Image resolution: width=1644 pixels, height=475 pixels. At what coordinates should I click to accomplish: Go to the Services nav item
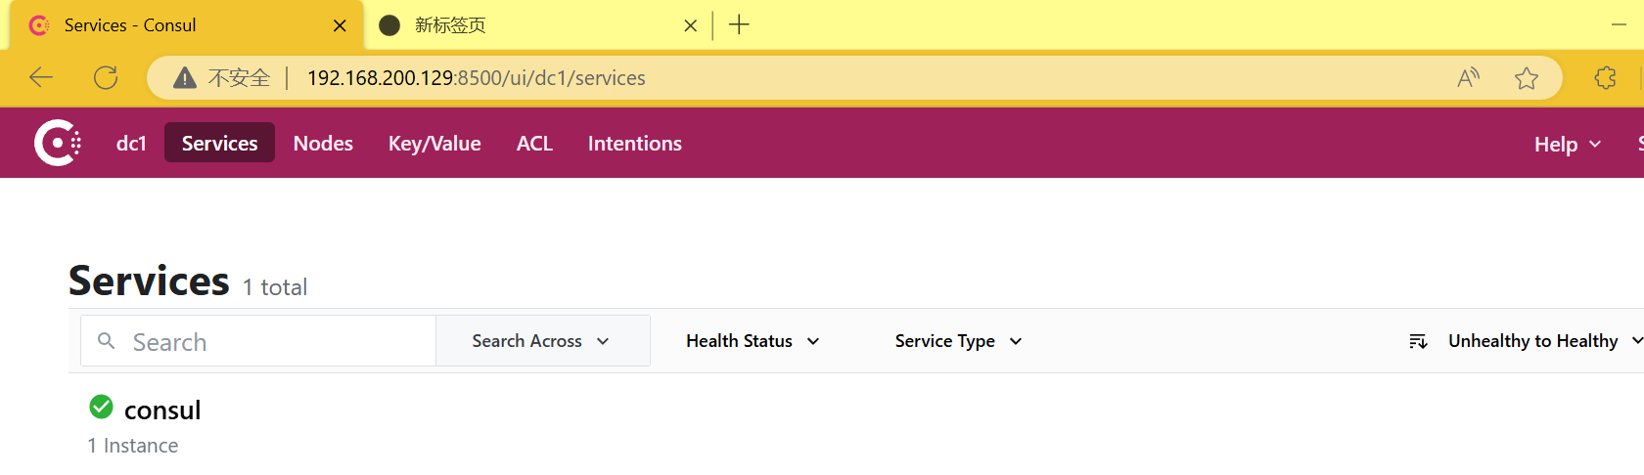(x=219, y=143)
